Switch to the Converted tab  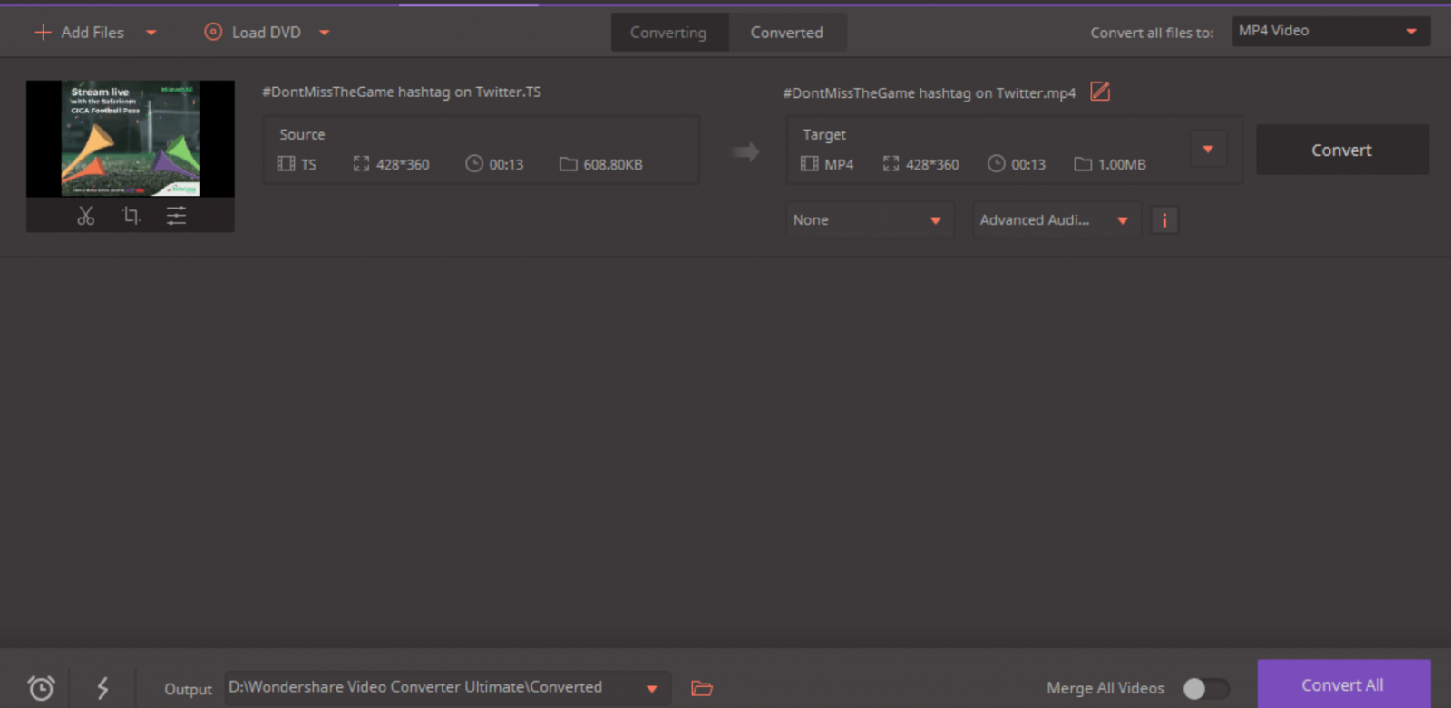click(786, 33)
